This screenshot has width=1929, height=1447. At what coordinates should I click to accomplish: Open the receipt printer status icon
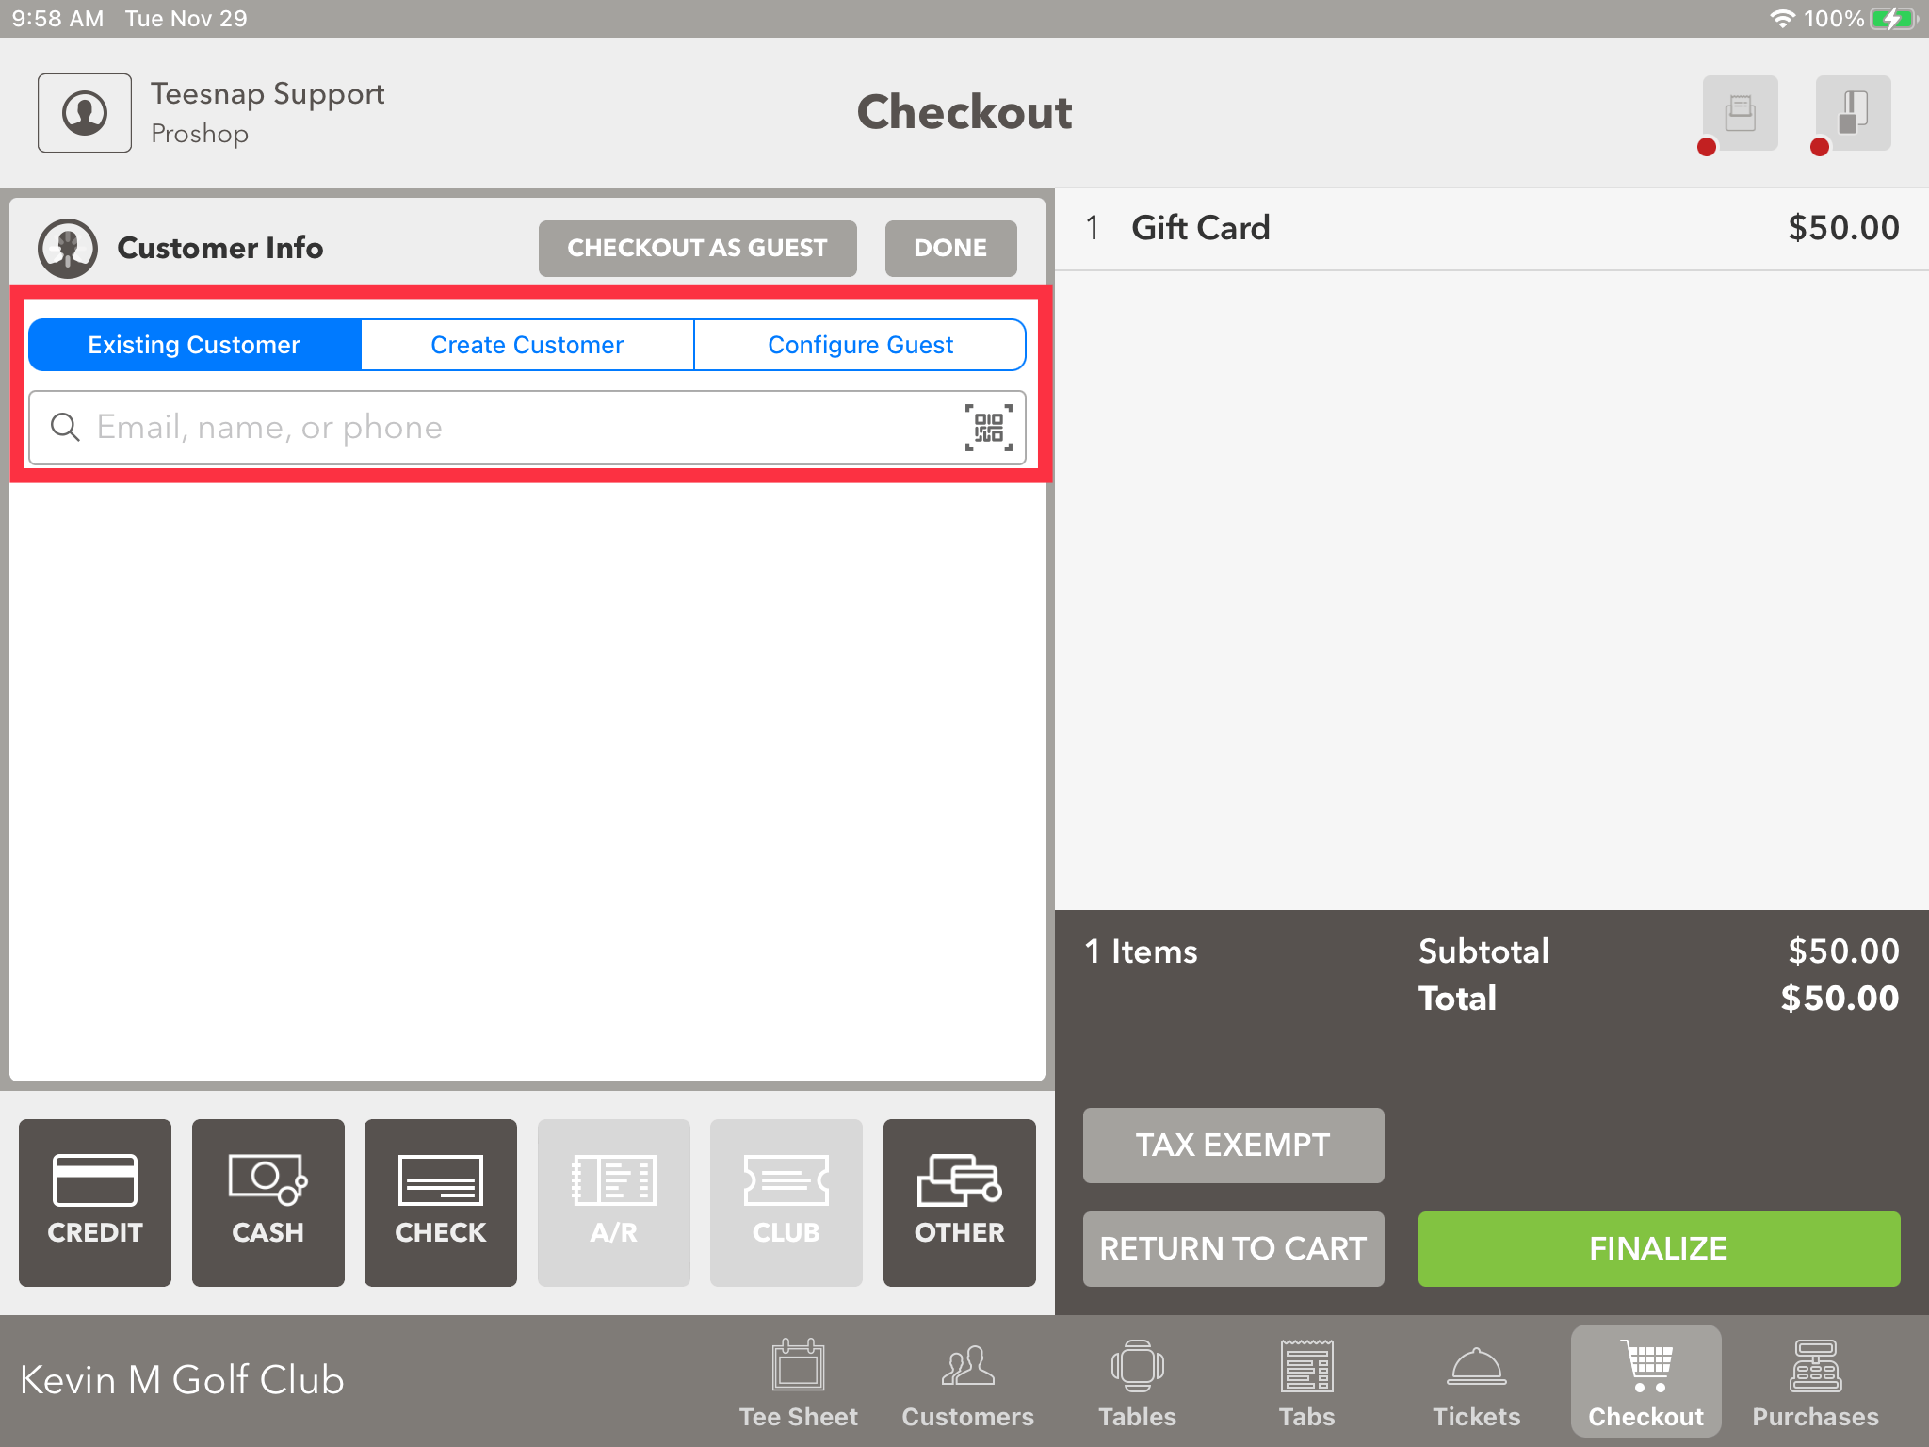point(1740,113)
